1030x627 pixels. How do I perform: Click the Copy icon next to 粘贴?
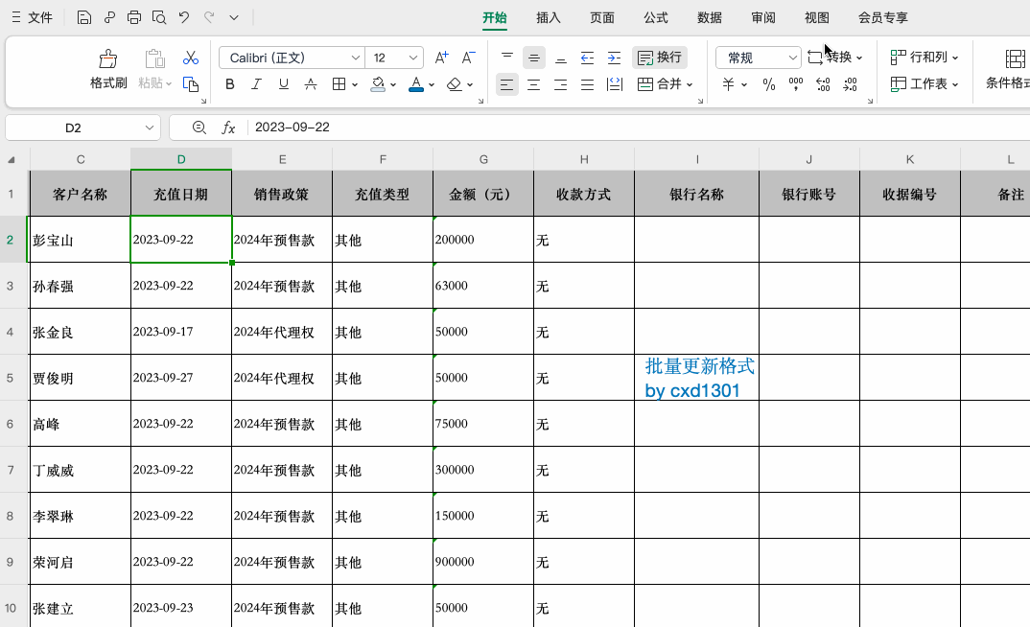tap(190, 84)
